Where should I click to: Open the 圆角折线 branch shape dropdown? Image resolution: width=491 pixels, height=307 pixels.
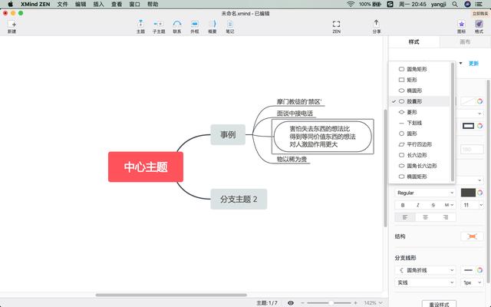[425, 270]
